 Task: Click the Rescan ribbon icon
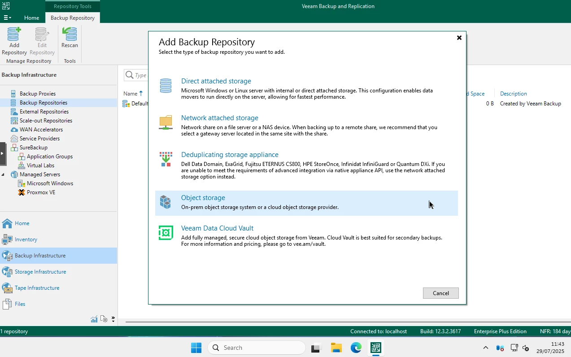tap(70, 35)
